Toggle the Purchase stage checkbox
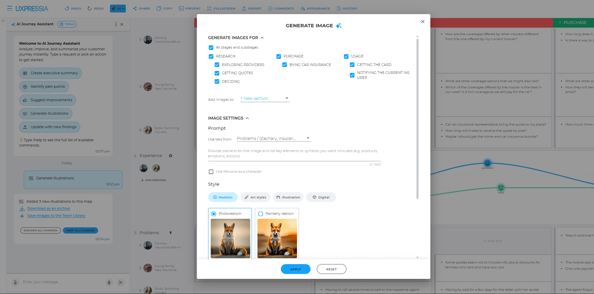The image size is (594, 294). tap(279, 57)
